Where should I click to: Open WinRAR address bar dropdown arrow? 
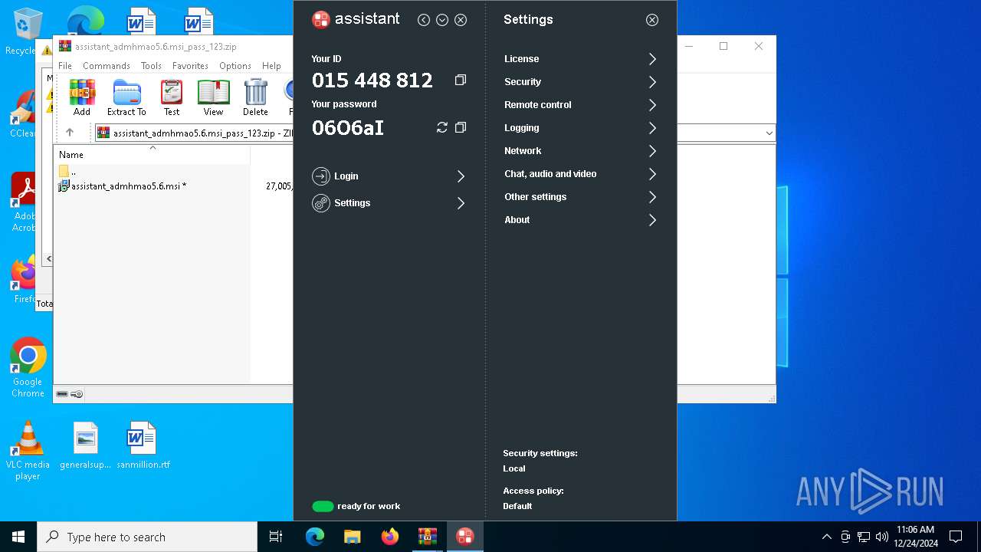(769, 133)
